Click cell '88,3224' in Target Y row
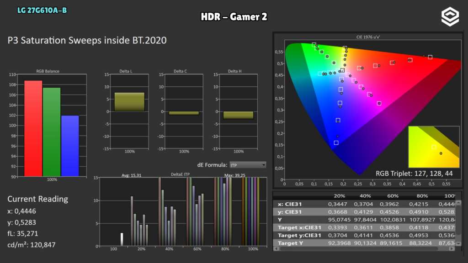 click(x=420, y=243)
